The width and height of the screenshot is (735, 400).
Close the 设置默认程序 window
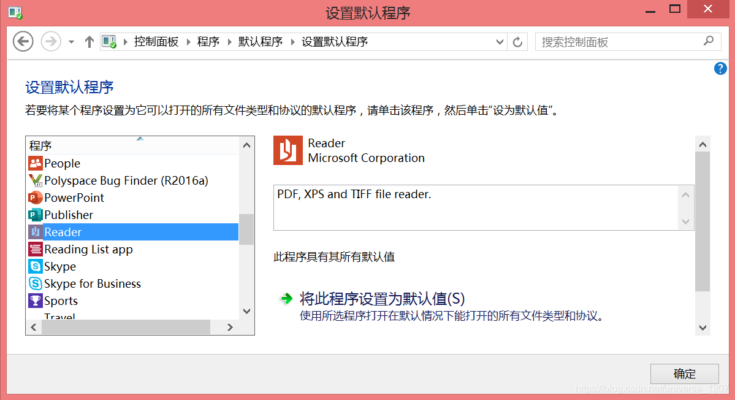tap(708, 9)
